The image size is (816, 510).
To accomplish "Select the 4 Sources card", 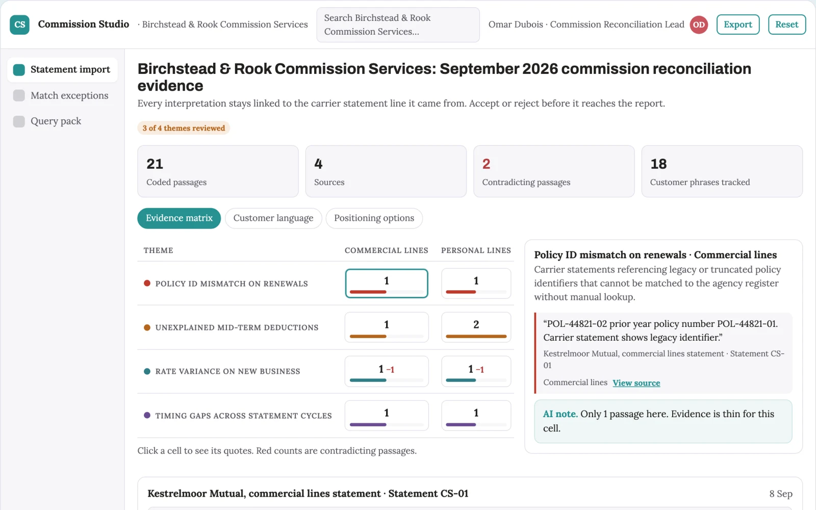I will point(386,171).
